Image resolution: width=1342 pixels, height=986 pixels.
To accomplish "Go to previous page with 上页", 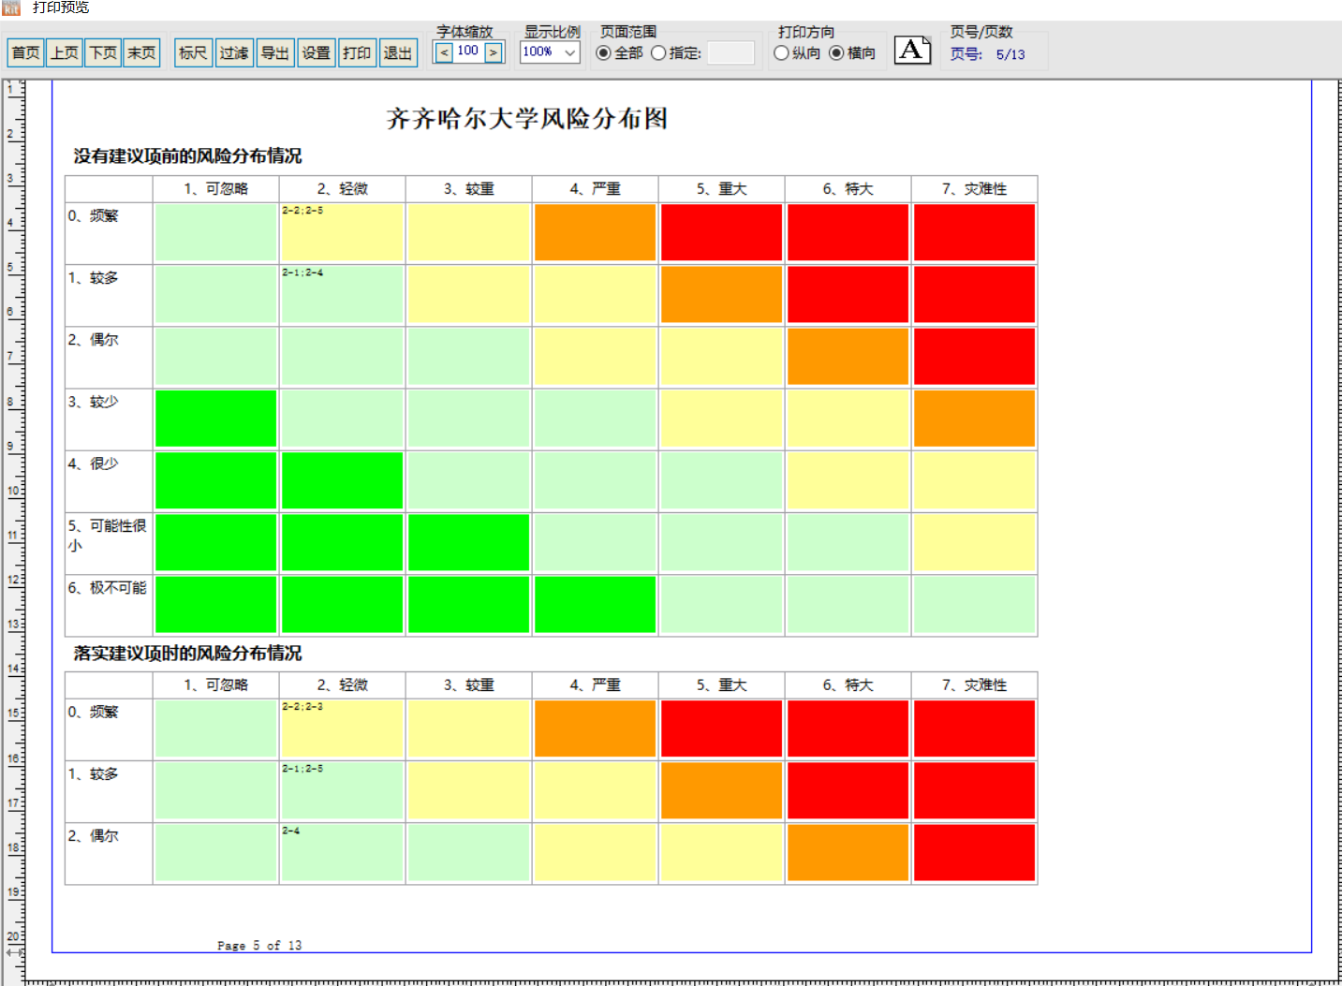I will click(65, 52).
